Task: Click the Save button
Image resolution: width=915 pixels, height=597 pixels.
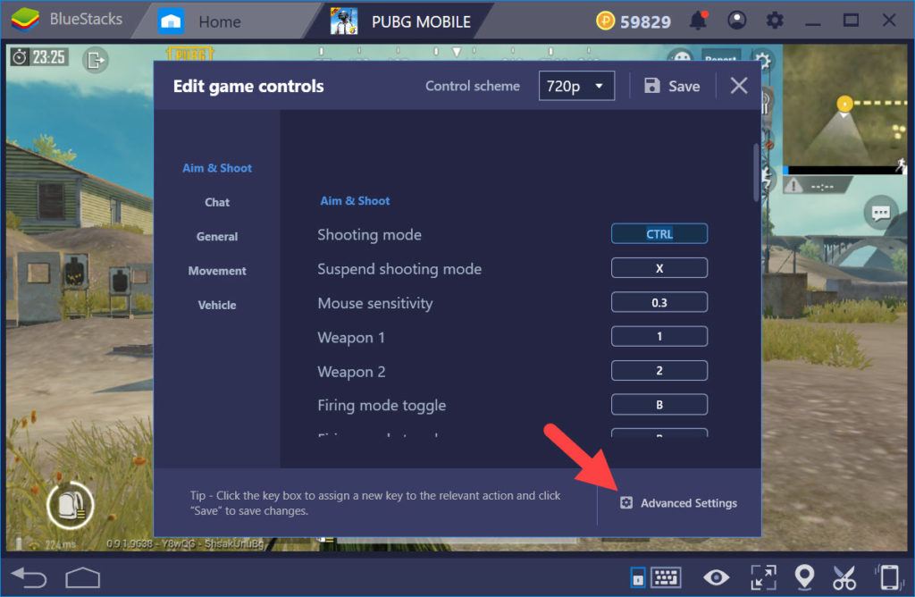Action: coord(673,86)
